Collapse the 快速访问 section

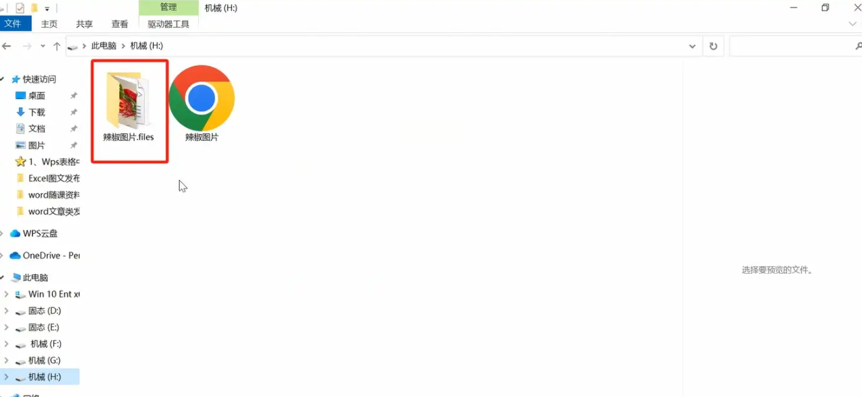click(3, 79)
